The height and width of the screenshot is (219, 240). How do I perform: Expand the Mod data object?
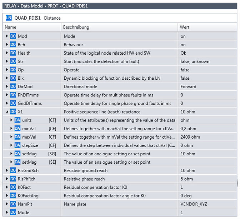(x=7, y=36)
